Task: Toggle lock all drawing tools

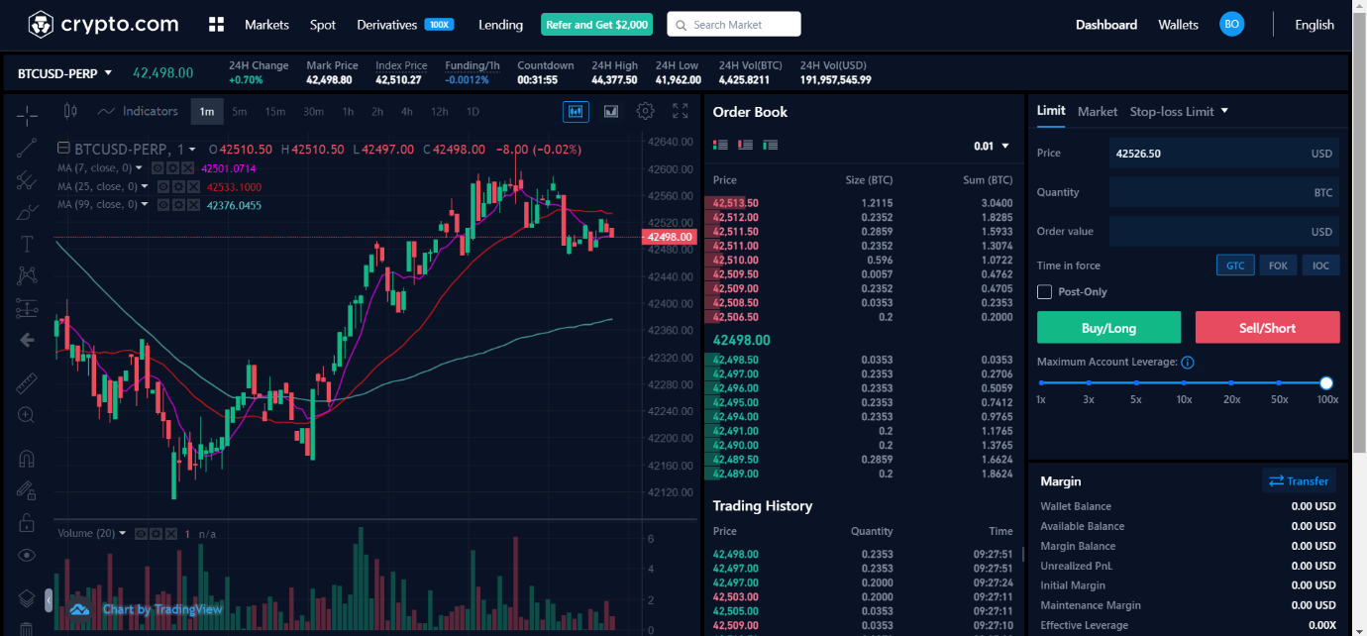Action: (x=27, y=522)
